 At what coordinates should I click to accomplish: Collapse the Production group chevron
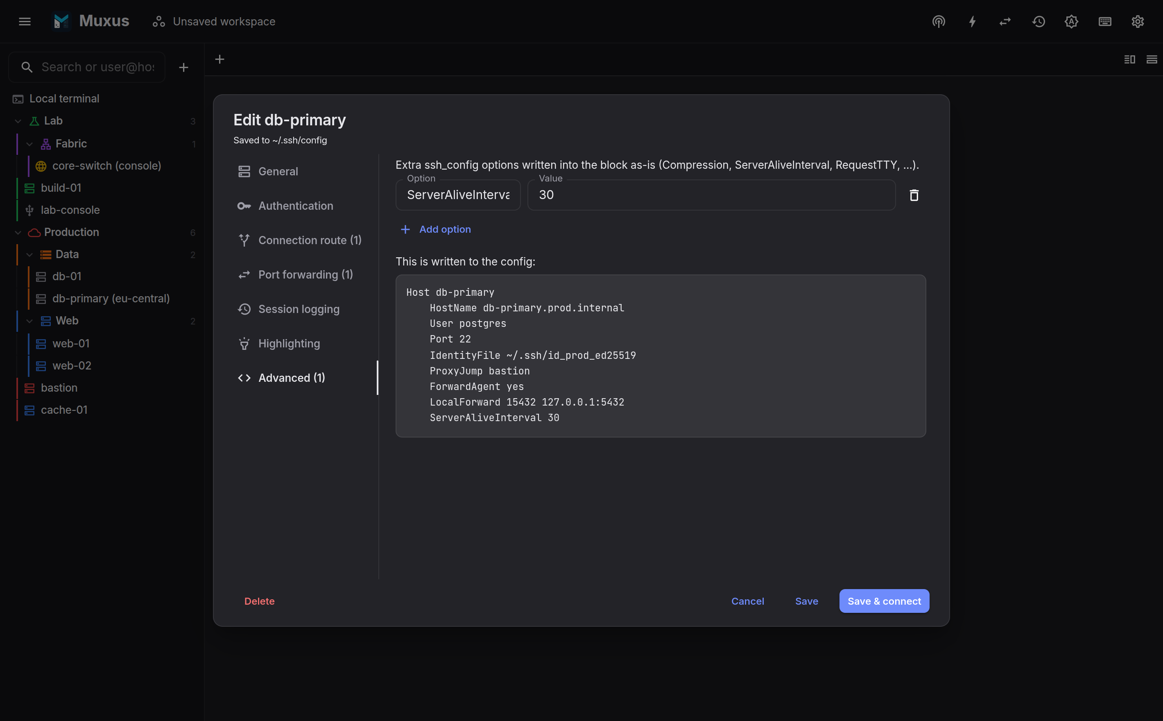(x=18, y=232)
